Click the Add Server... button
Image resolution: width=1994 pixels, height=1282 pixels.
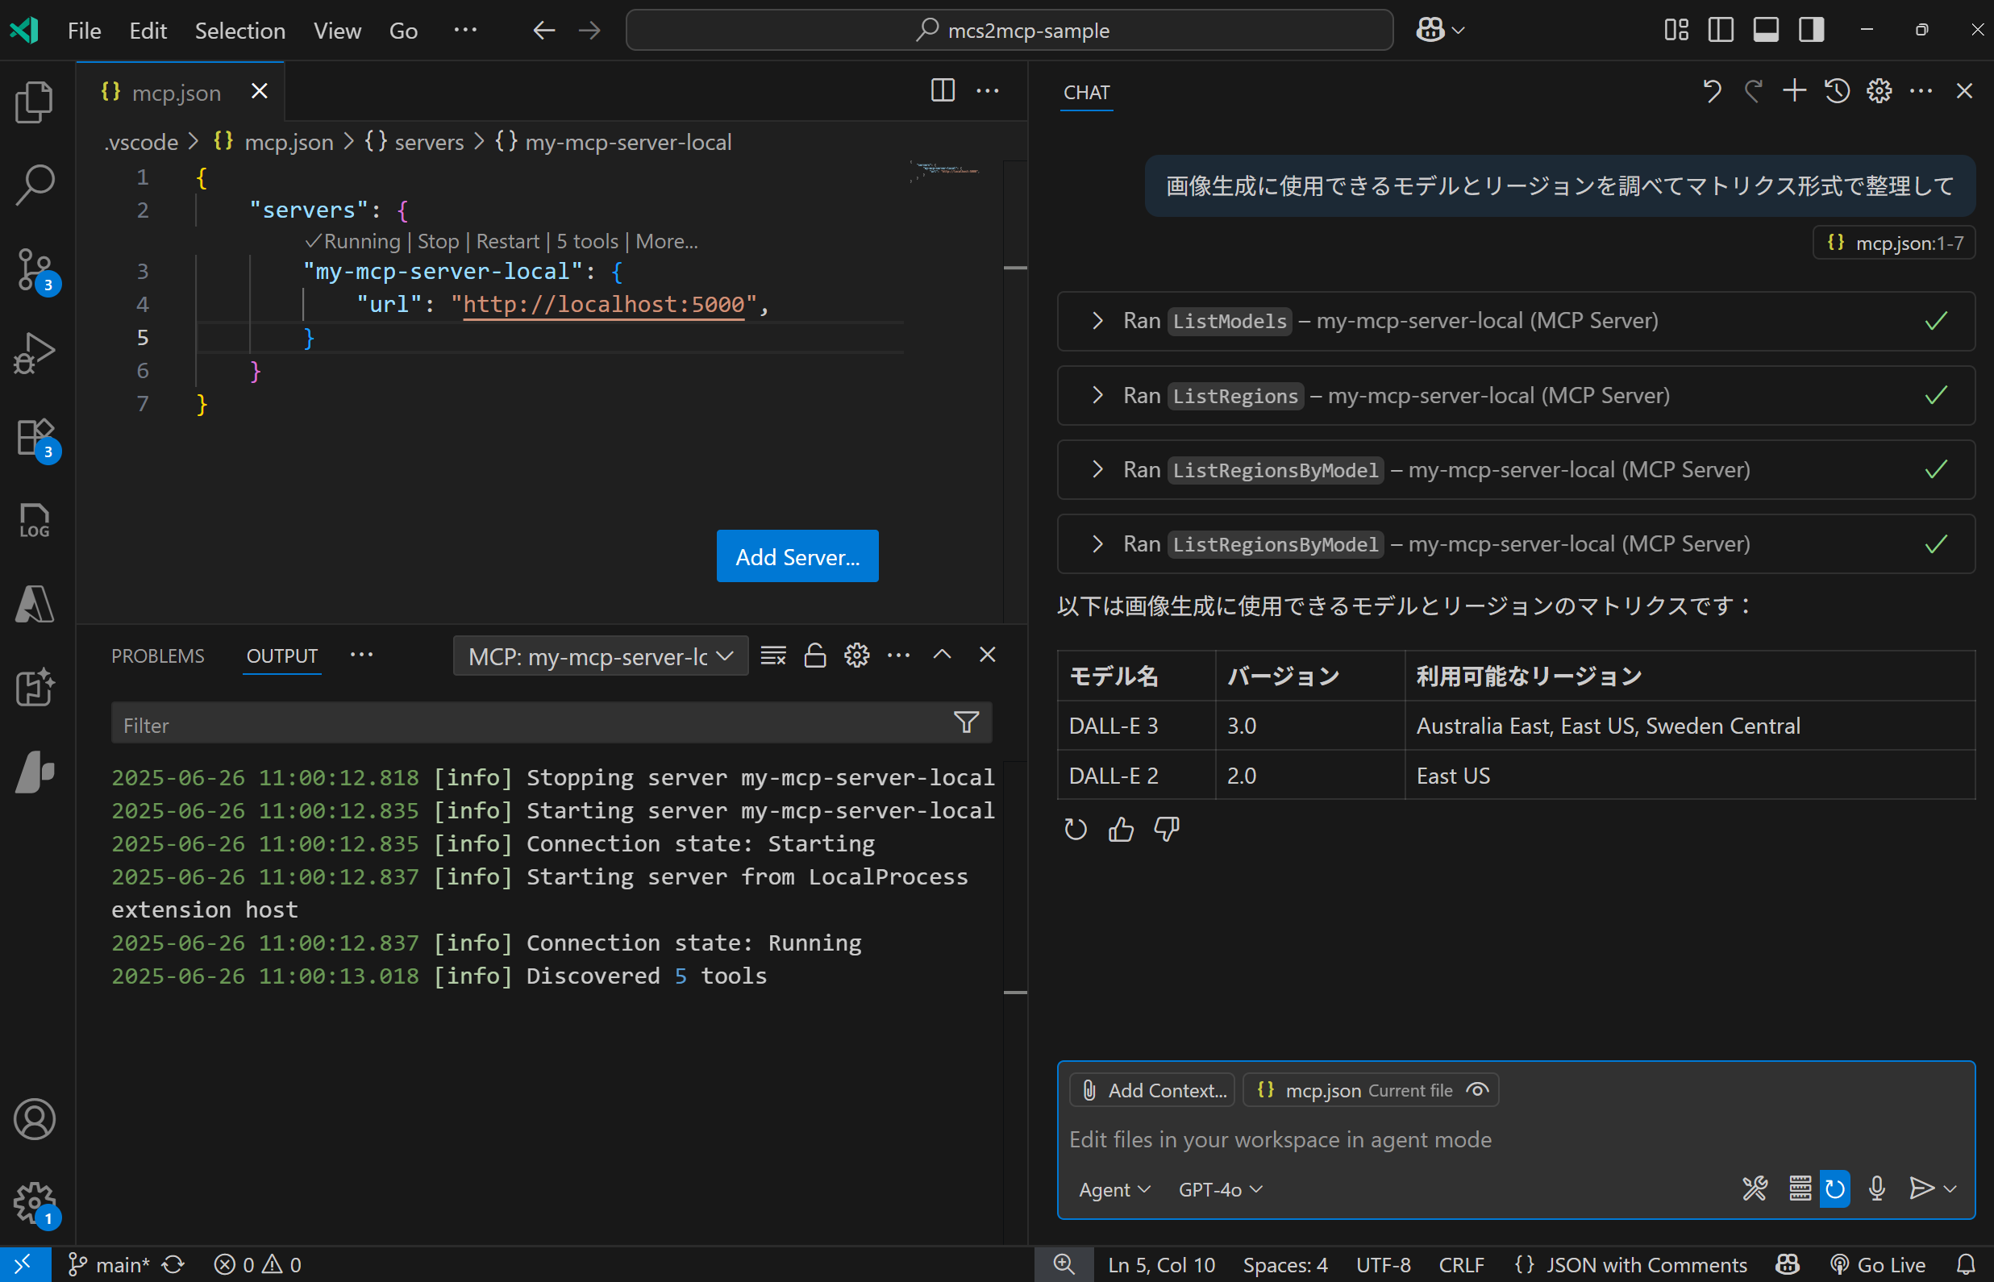pyautogui.click(x=797, y=556)
